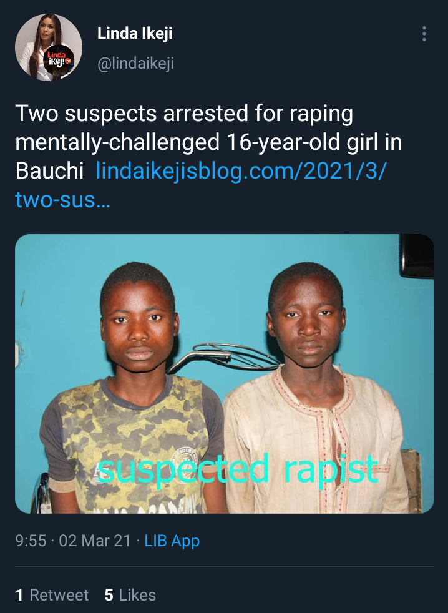Tap the Linda Ikeji TV logo badge
This screenshot has width=448, height=613.
58,60
